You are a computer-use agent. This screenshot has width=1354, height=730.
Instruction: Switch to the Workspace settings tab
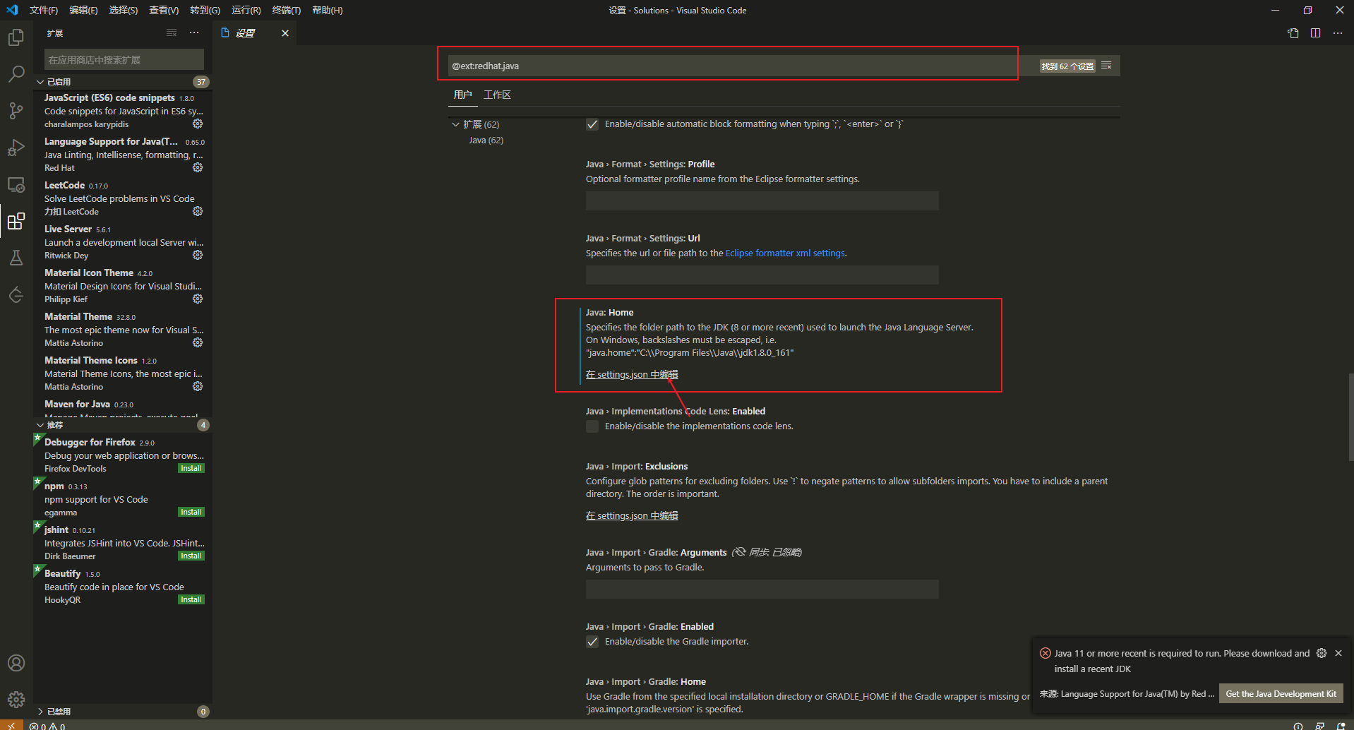coord(497,95)
